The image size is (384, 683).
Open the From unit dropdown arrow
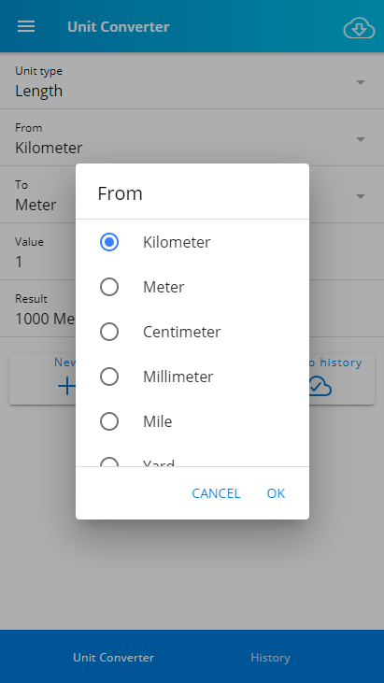pos(361,139)
